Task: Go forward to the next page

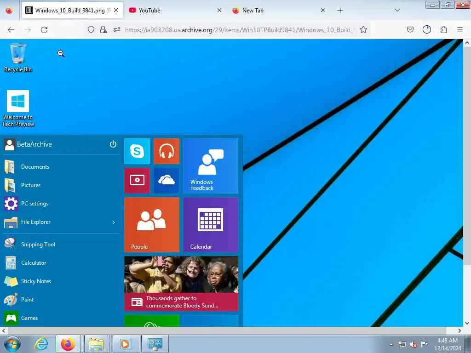Action: click(x=28, y=30)
